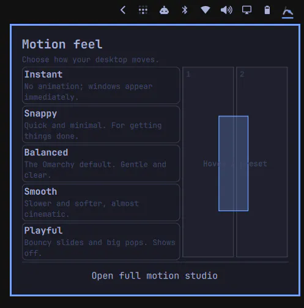
Task: Select the Instant motion preset
Action: point(101,85)
